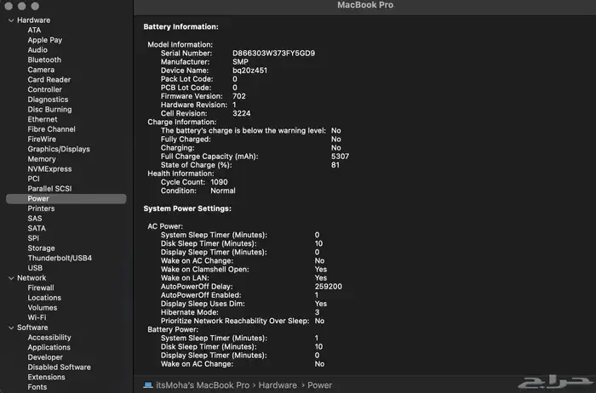Image resolution: width=596 pixels, height=393 pixels.
Task: Select Fibre Channel in the sidebar
Action: 51,129
